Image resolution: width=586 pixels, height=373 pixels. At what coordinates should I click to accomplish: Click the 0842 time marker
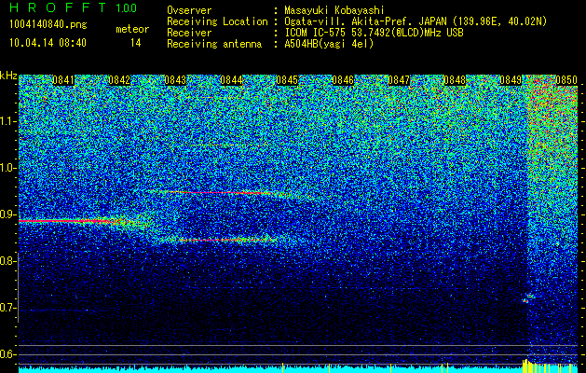click(x=119, y=80)
